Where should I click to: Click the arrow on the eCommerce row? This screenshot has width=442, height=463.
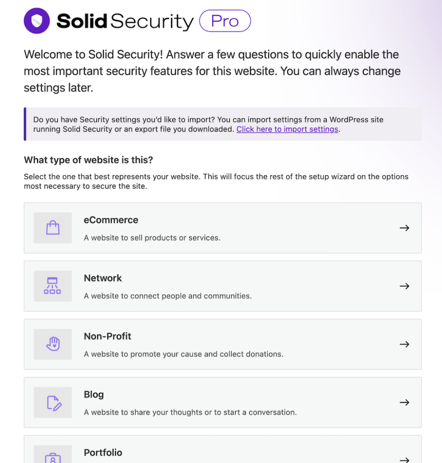pos(404,228)
